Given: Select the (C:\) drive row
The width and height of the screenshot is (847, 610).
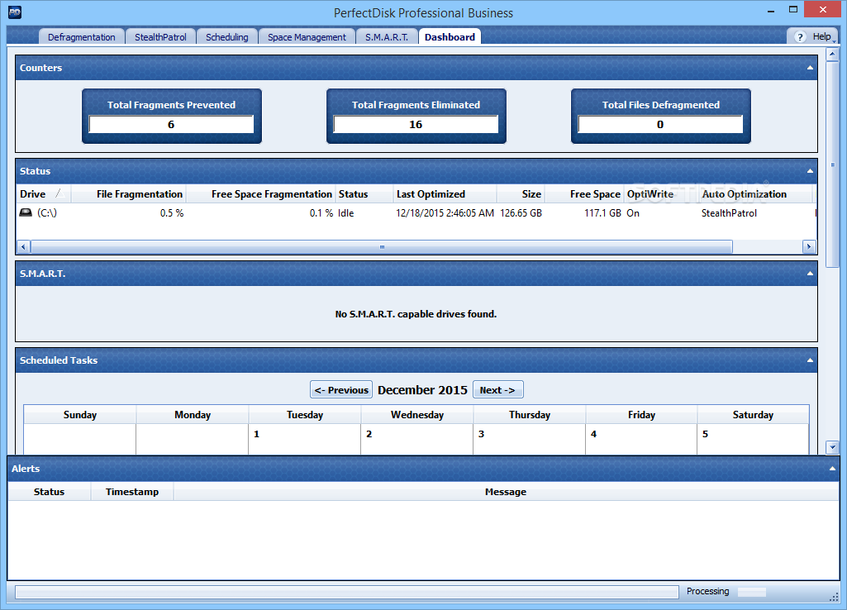Looking at the screenshot, I should [x=416, y=213].
